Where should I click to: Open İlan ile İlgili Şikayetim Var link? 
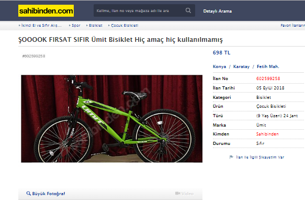(260, 157)
